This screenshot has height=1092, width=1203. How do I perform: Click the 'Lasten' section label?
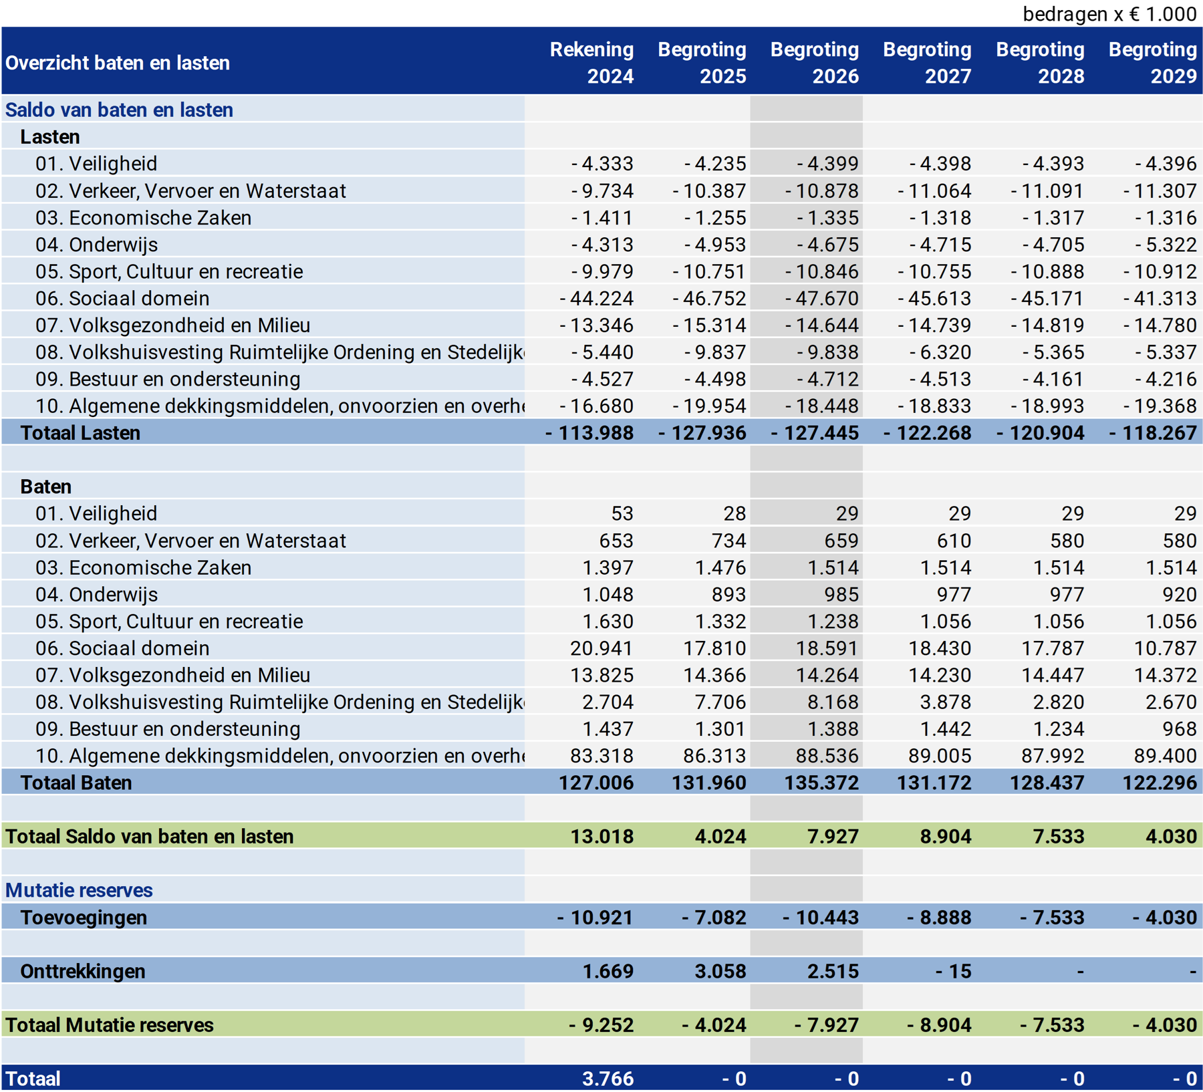(50, 137)
